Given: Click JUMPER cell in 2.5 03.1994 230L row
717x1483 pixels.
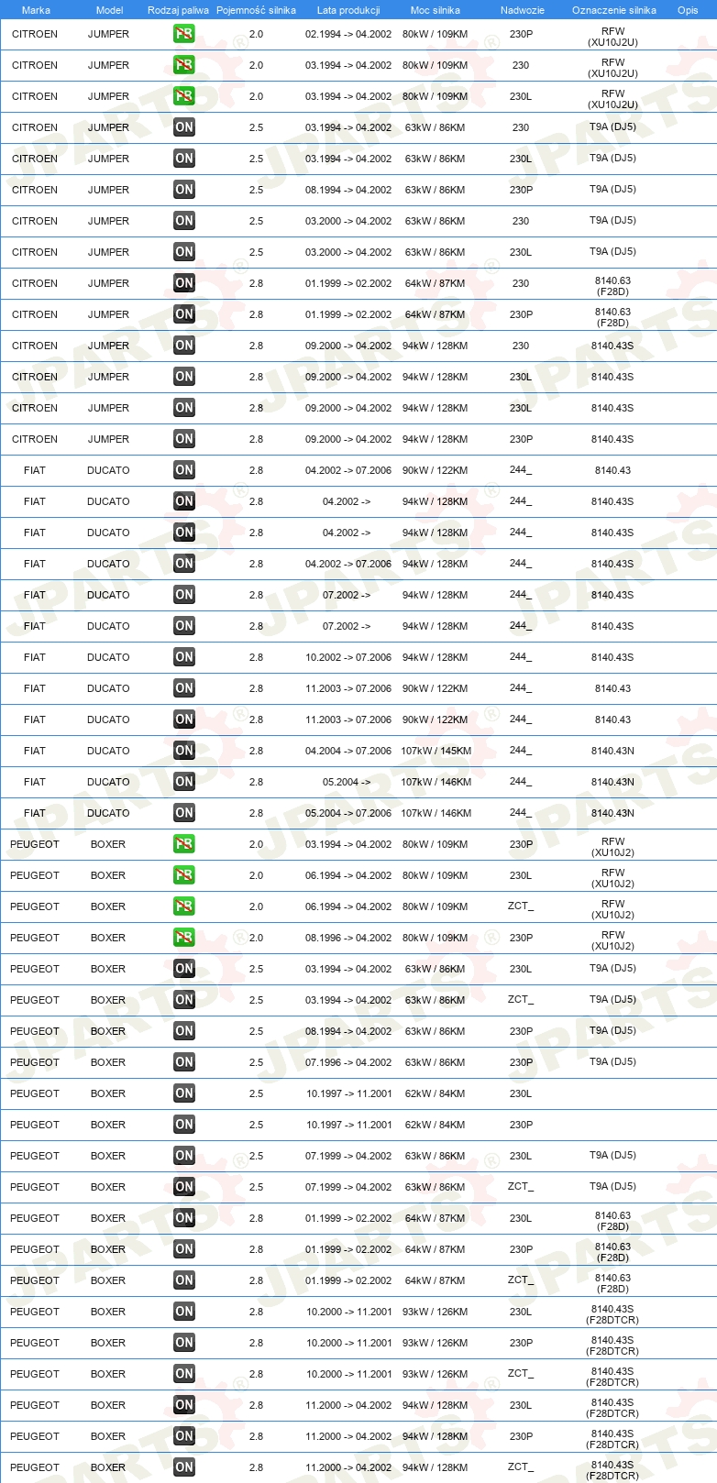Looking at the screenshot, I should coord(108,159).
